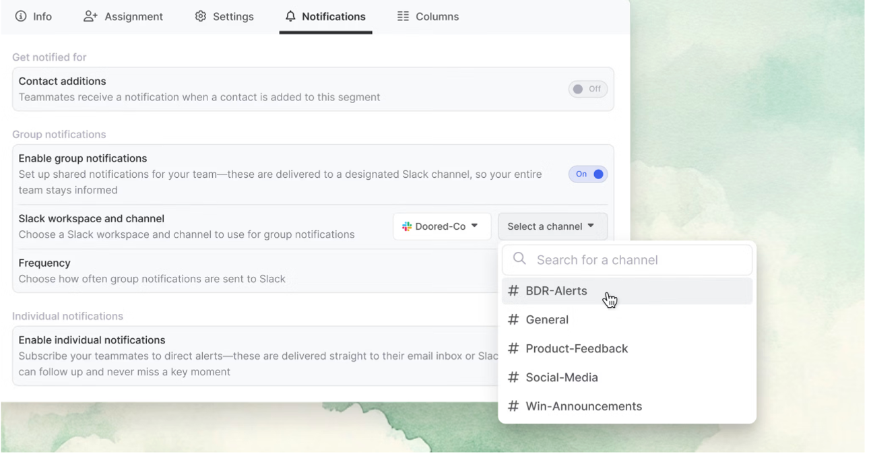Select the Win-Announcements channel
This screenshot has width=869, height=454.
(x=627, y=407)
